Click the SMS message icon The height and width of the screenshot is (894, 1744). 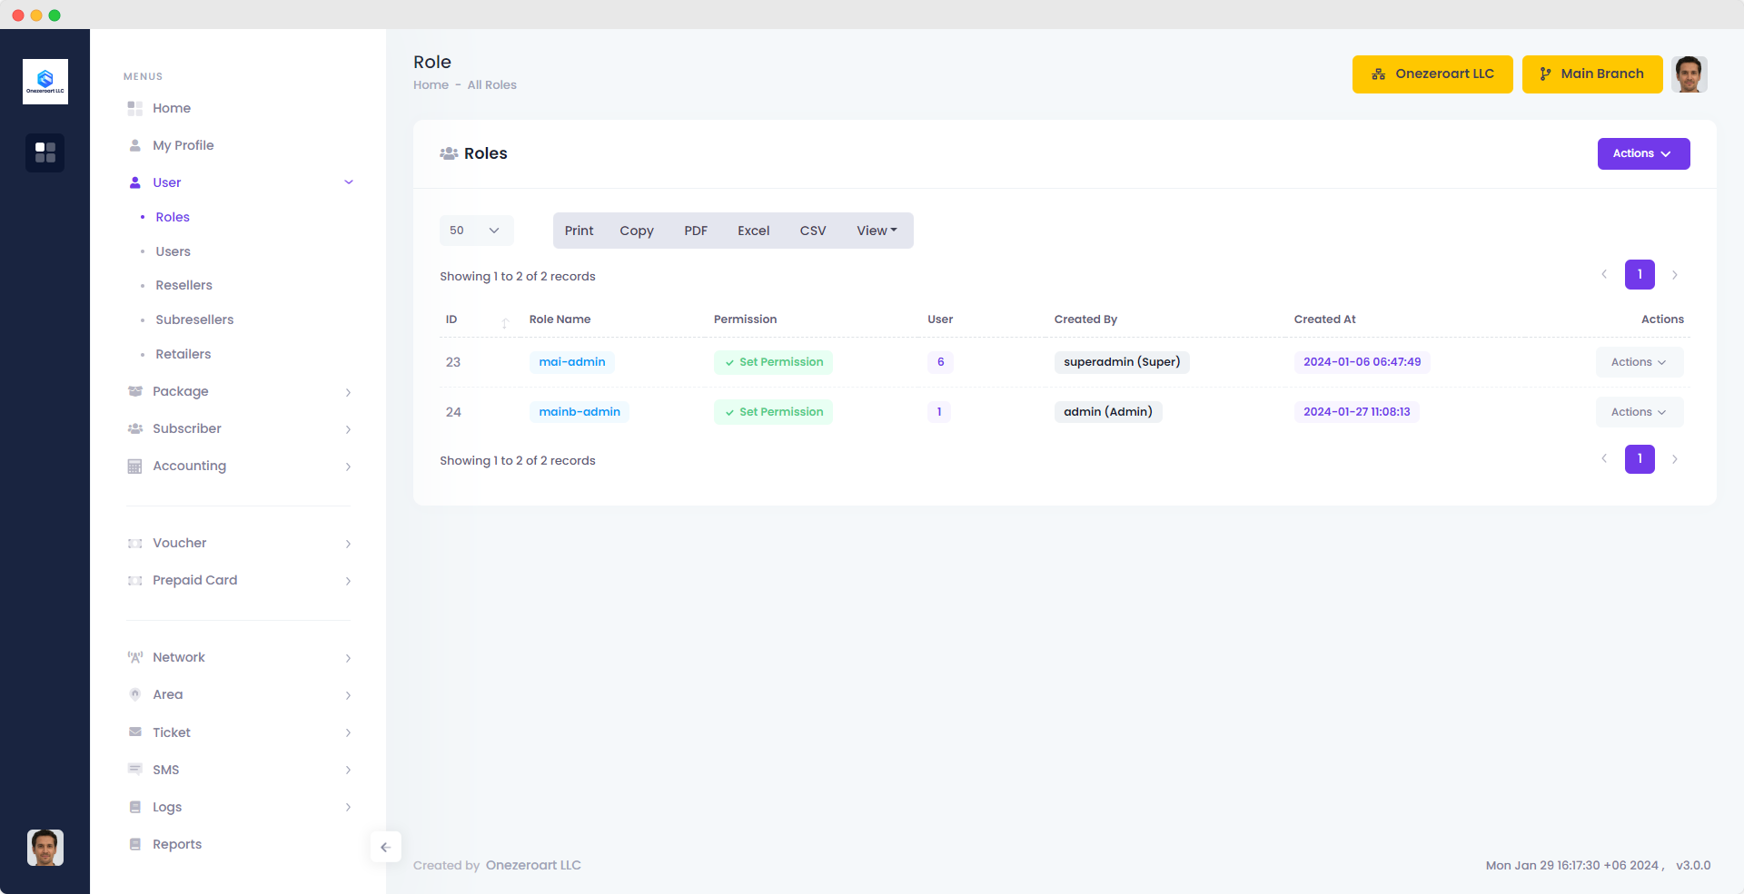[x=135, y=769]
